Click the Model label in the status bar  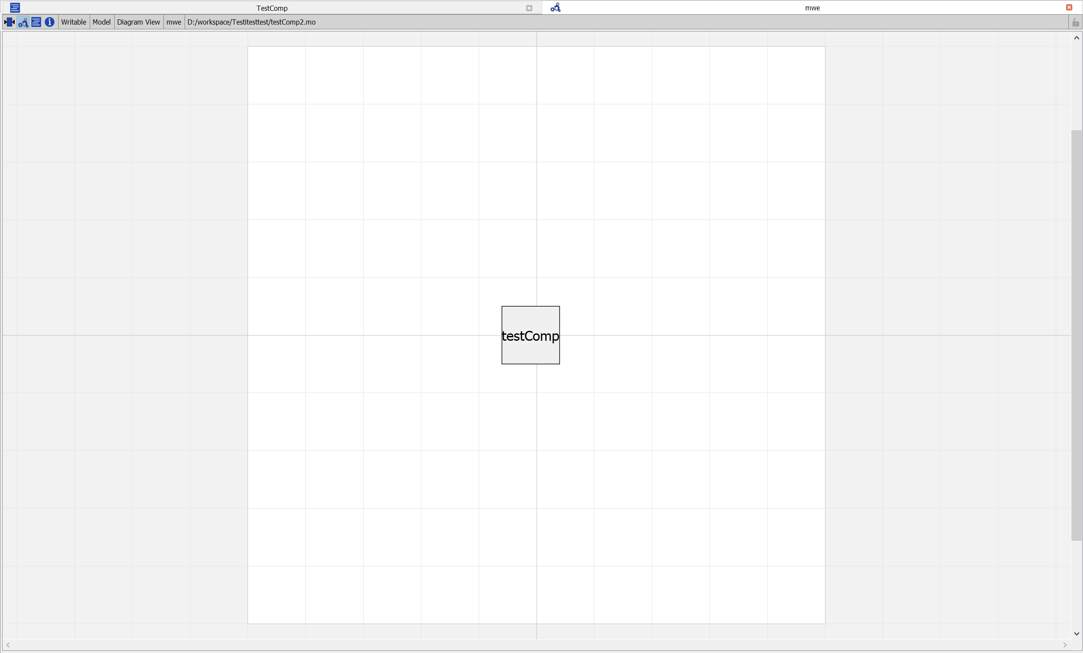point(101,22)
